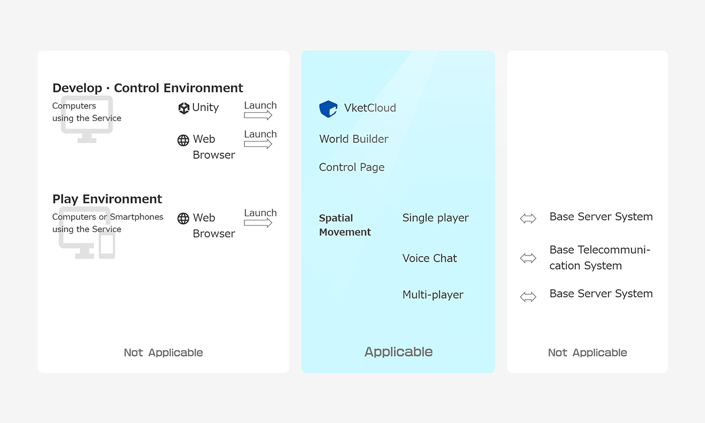Image resolution: width=705 pixels, height=423 pixels.
Task: Click the double arrow beside Base Telecommunication System
Action: click(528, 258)
